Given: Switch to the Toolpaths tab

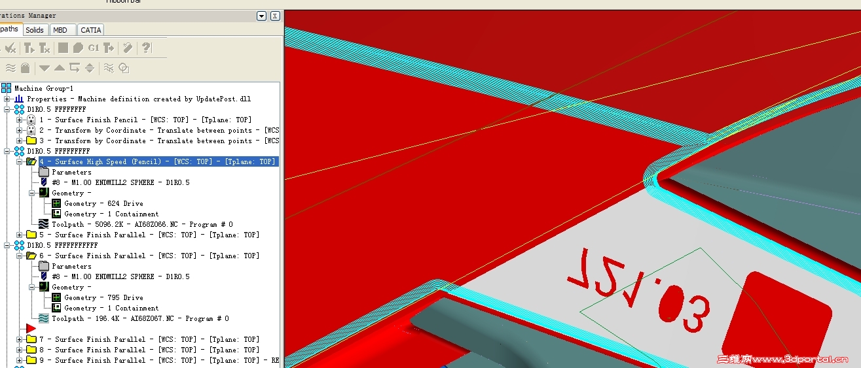Looking at the screenshot, I should (x=10, y=29).
